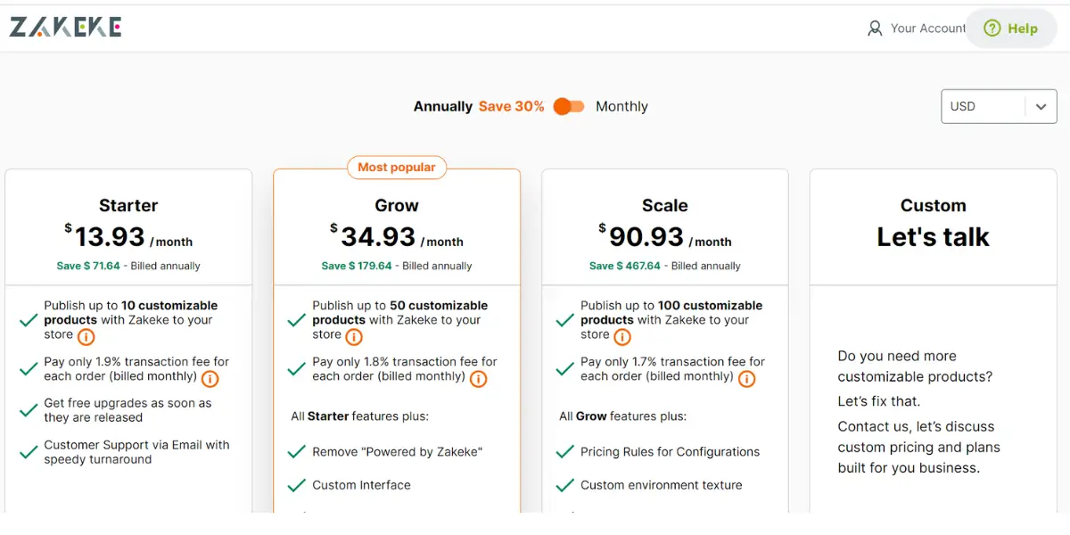Click checkmark beside Customer Support via Email
The image size is (1070, 535).
click(x=29, y=452)
